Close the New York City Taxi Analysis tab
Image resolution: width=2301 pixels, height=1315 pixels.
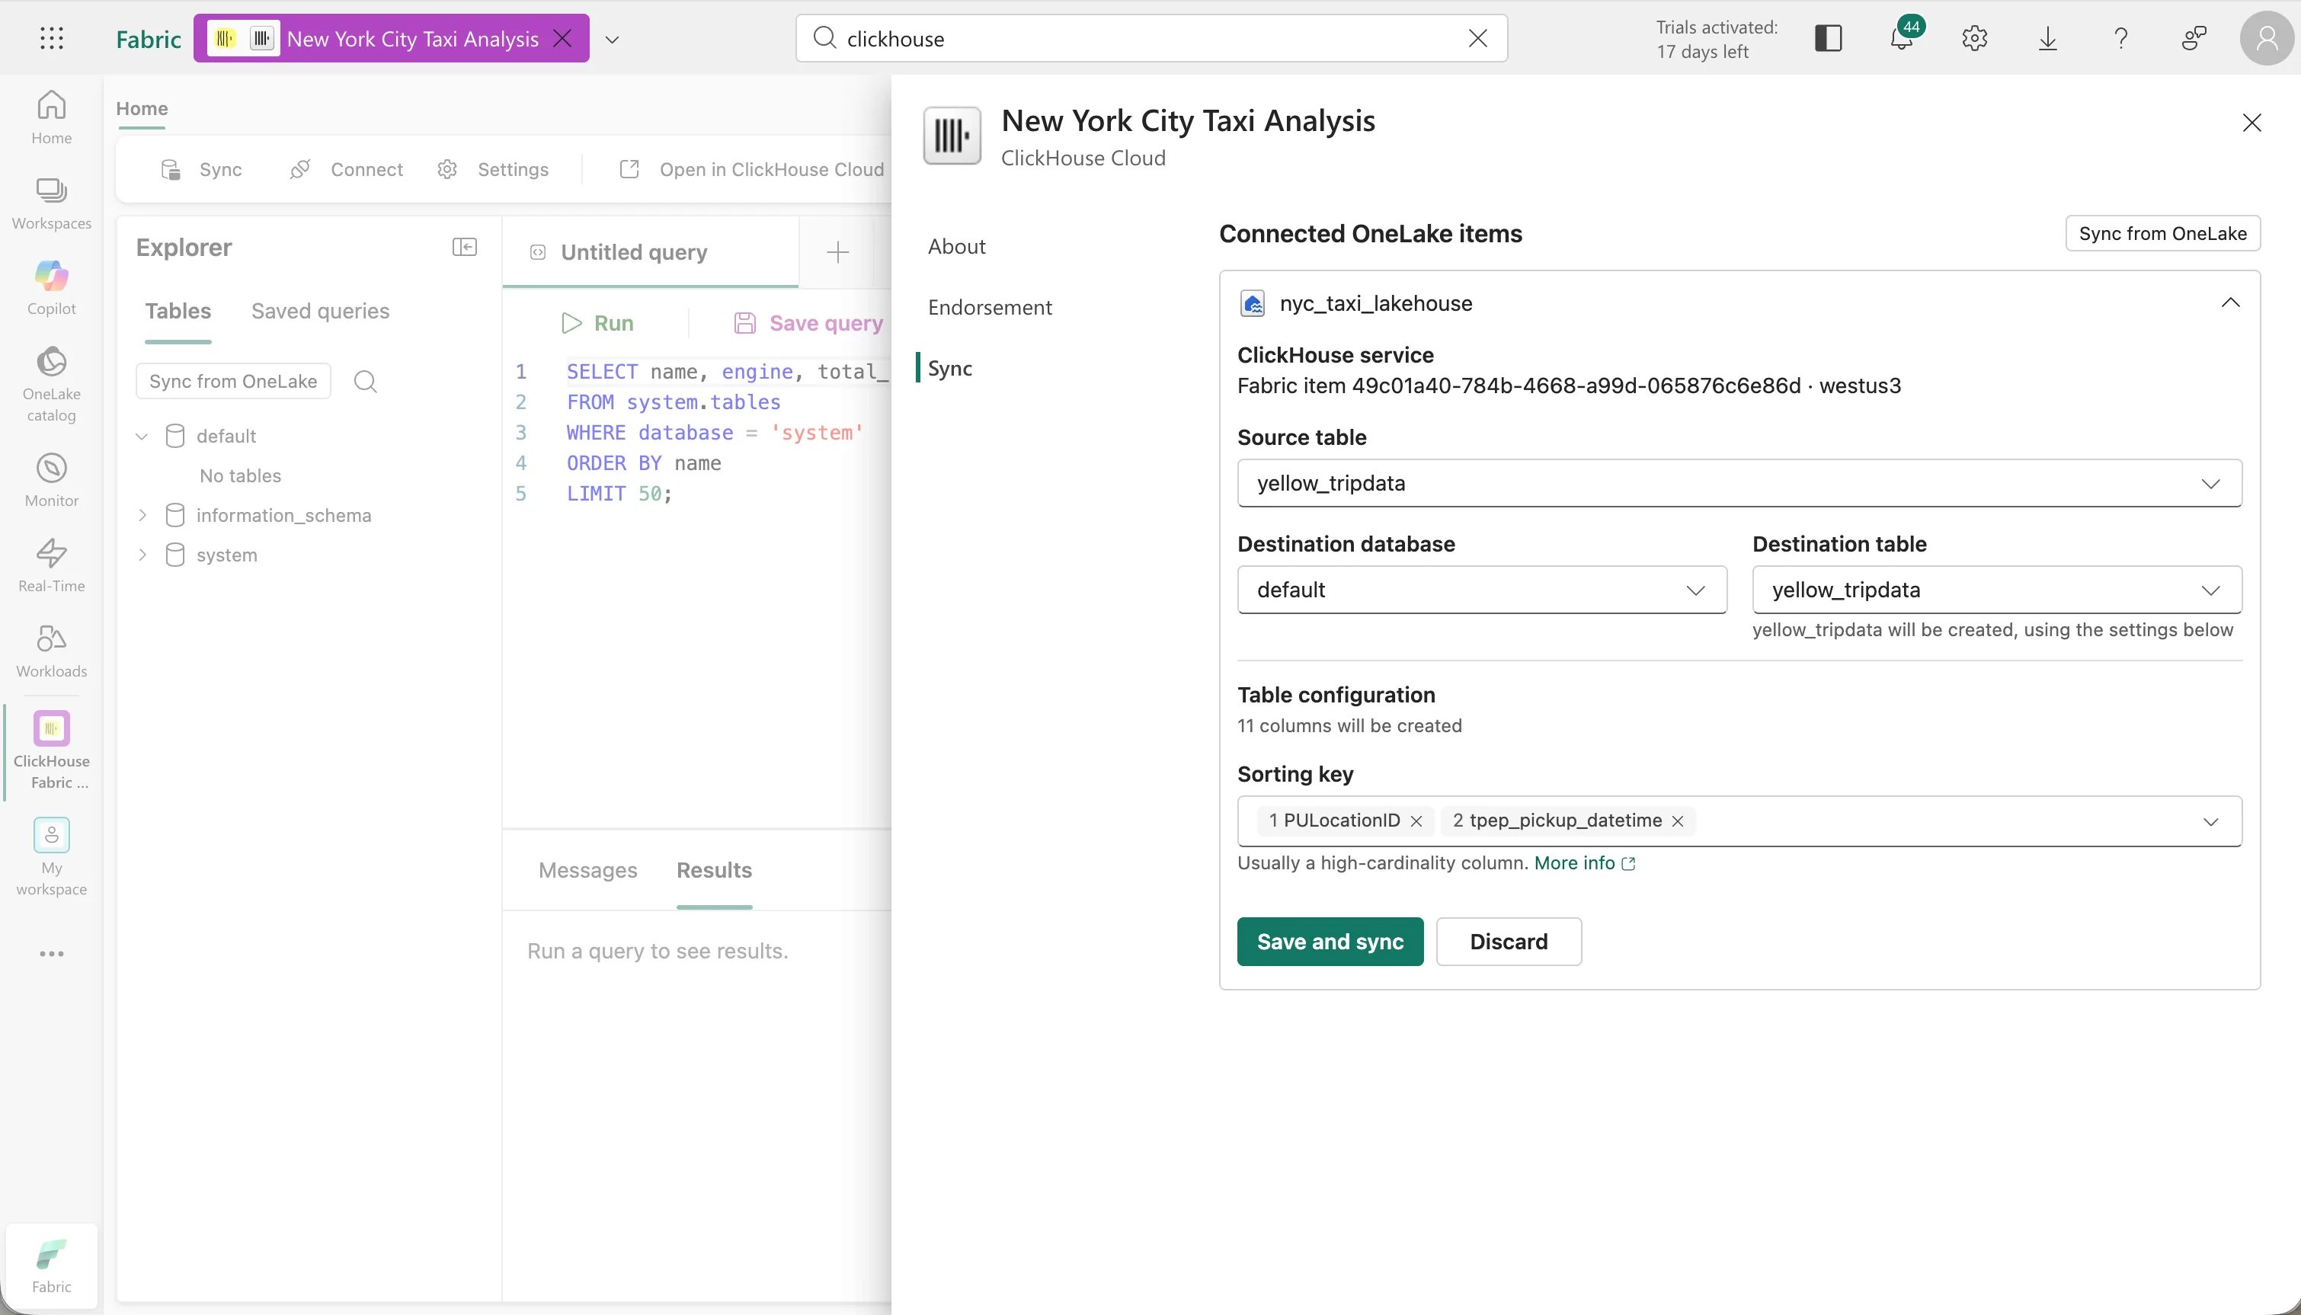coord(562,38)
